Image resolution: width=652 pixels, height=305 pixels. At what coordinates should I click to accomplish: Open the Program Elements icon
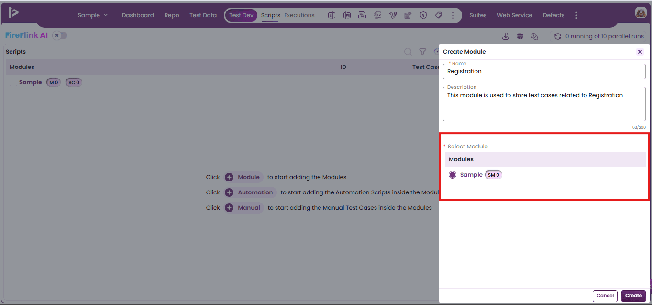pyautogui.click(x=347, y=15)
